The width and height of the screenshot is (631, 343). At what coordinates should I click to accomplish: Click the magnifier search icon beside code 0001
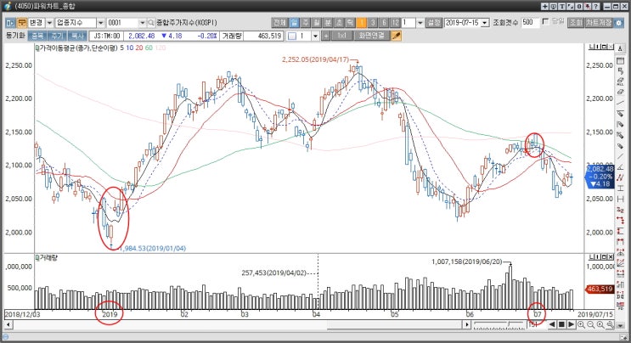coord(151,23)
